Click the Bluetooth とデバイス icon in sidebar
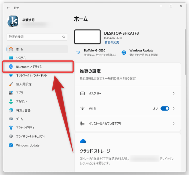 [x=11, y=67]
